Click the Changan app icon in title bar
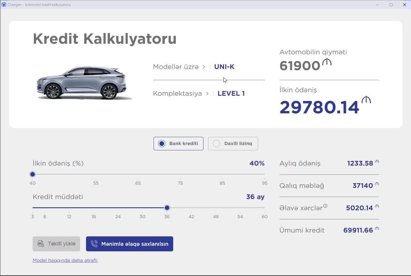 4,5
